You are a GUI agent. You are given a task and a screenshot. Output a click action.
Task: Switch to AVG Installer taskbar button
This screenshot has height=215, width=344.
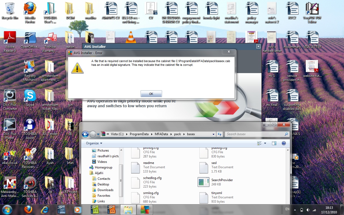click(x=145, y=209)
